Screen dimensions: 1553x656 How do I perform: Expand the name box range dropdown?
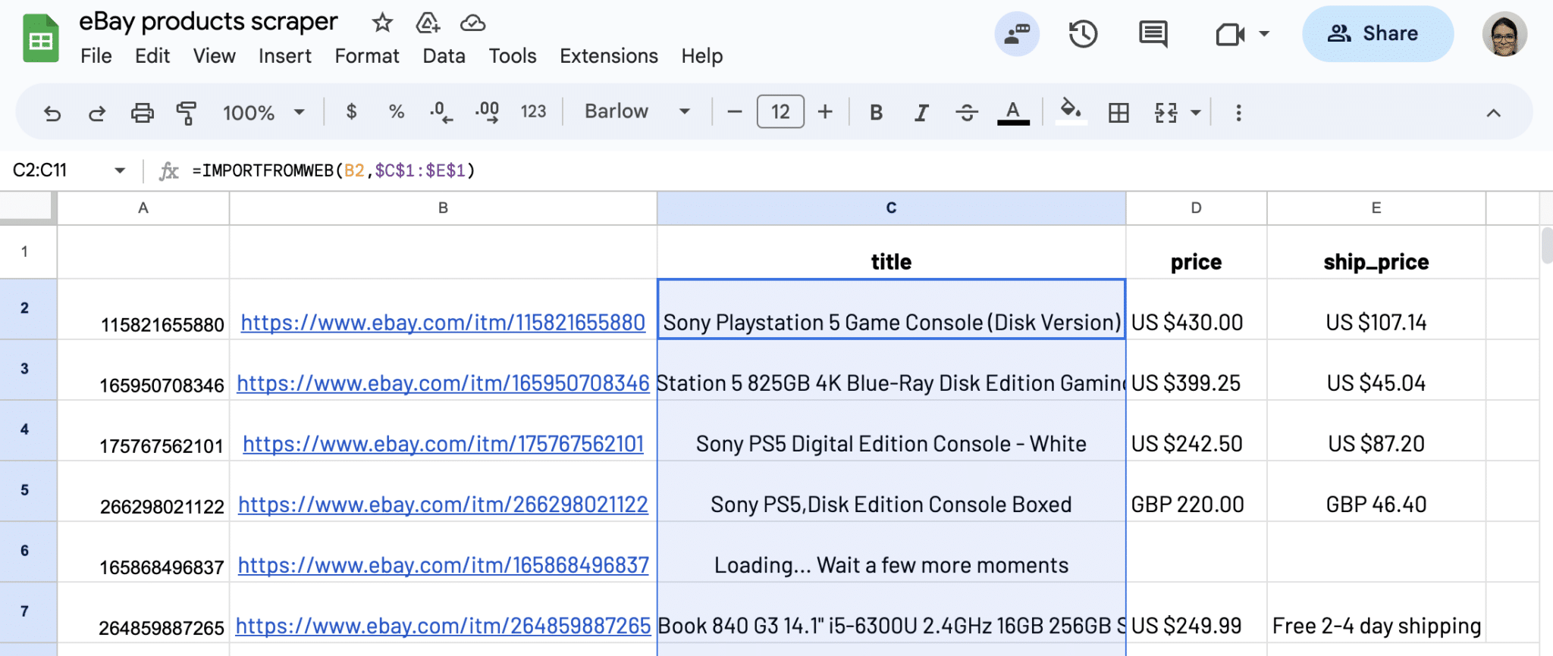(x=120, y=170)
